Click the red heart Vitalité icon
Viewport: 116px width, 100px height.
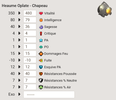[x=41, y=13]
